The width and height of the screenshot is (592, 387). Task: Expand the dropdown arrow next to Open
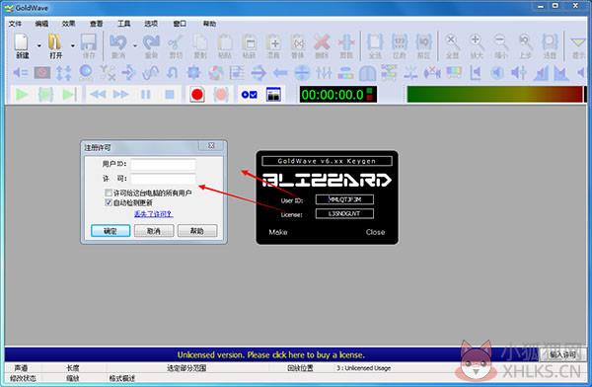point(72,45)
